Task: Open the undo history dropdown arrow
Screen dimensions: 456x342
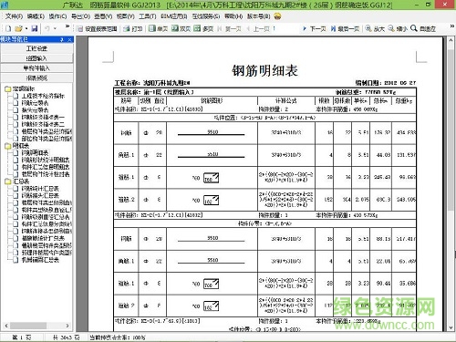Action: [x=55, y=28]
